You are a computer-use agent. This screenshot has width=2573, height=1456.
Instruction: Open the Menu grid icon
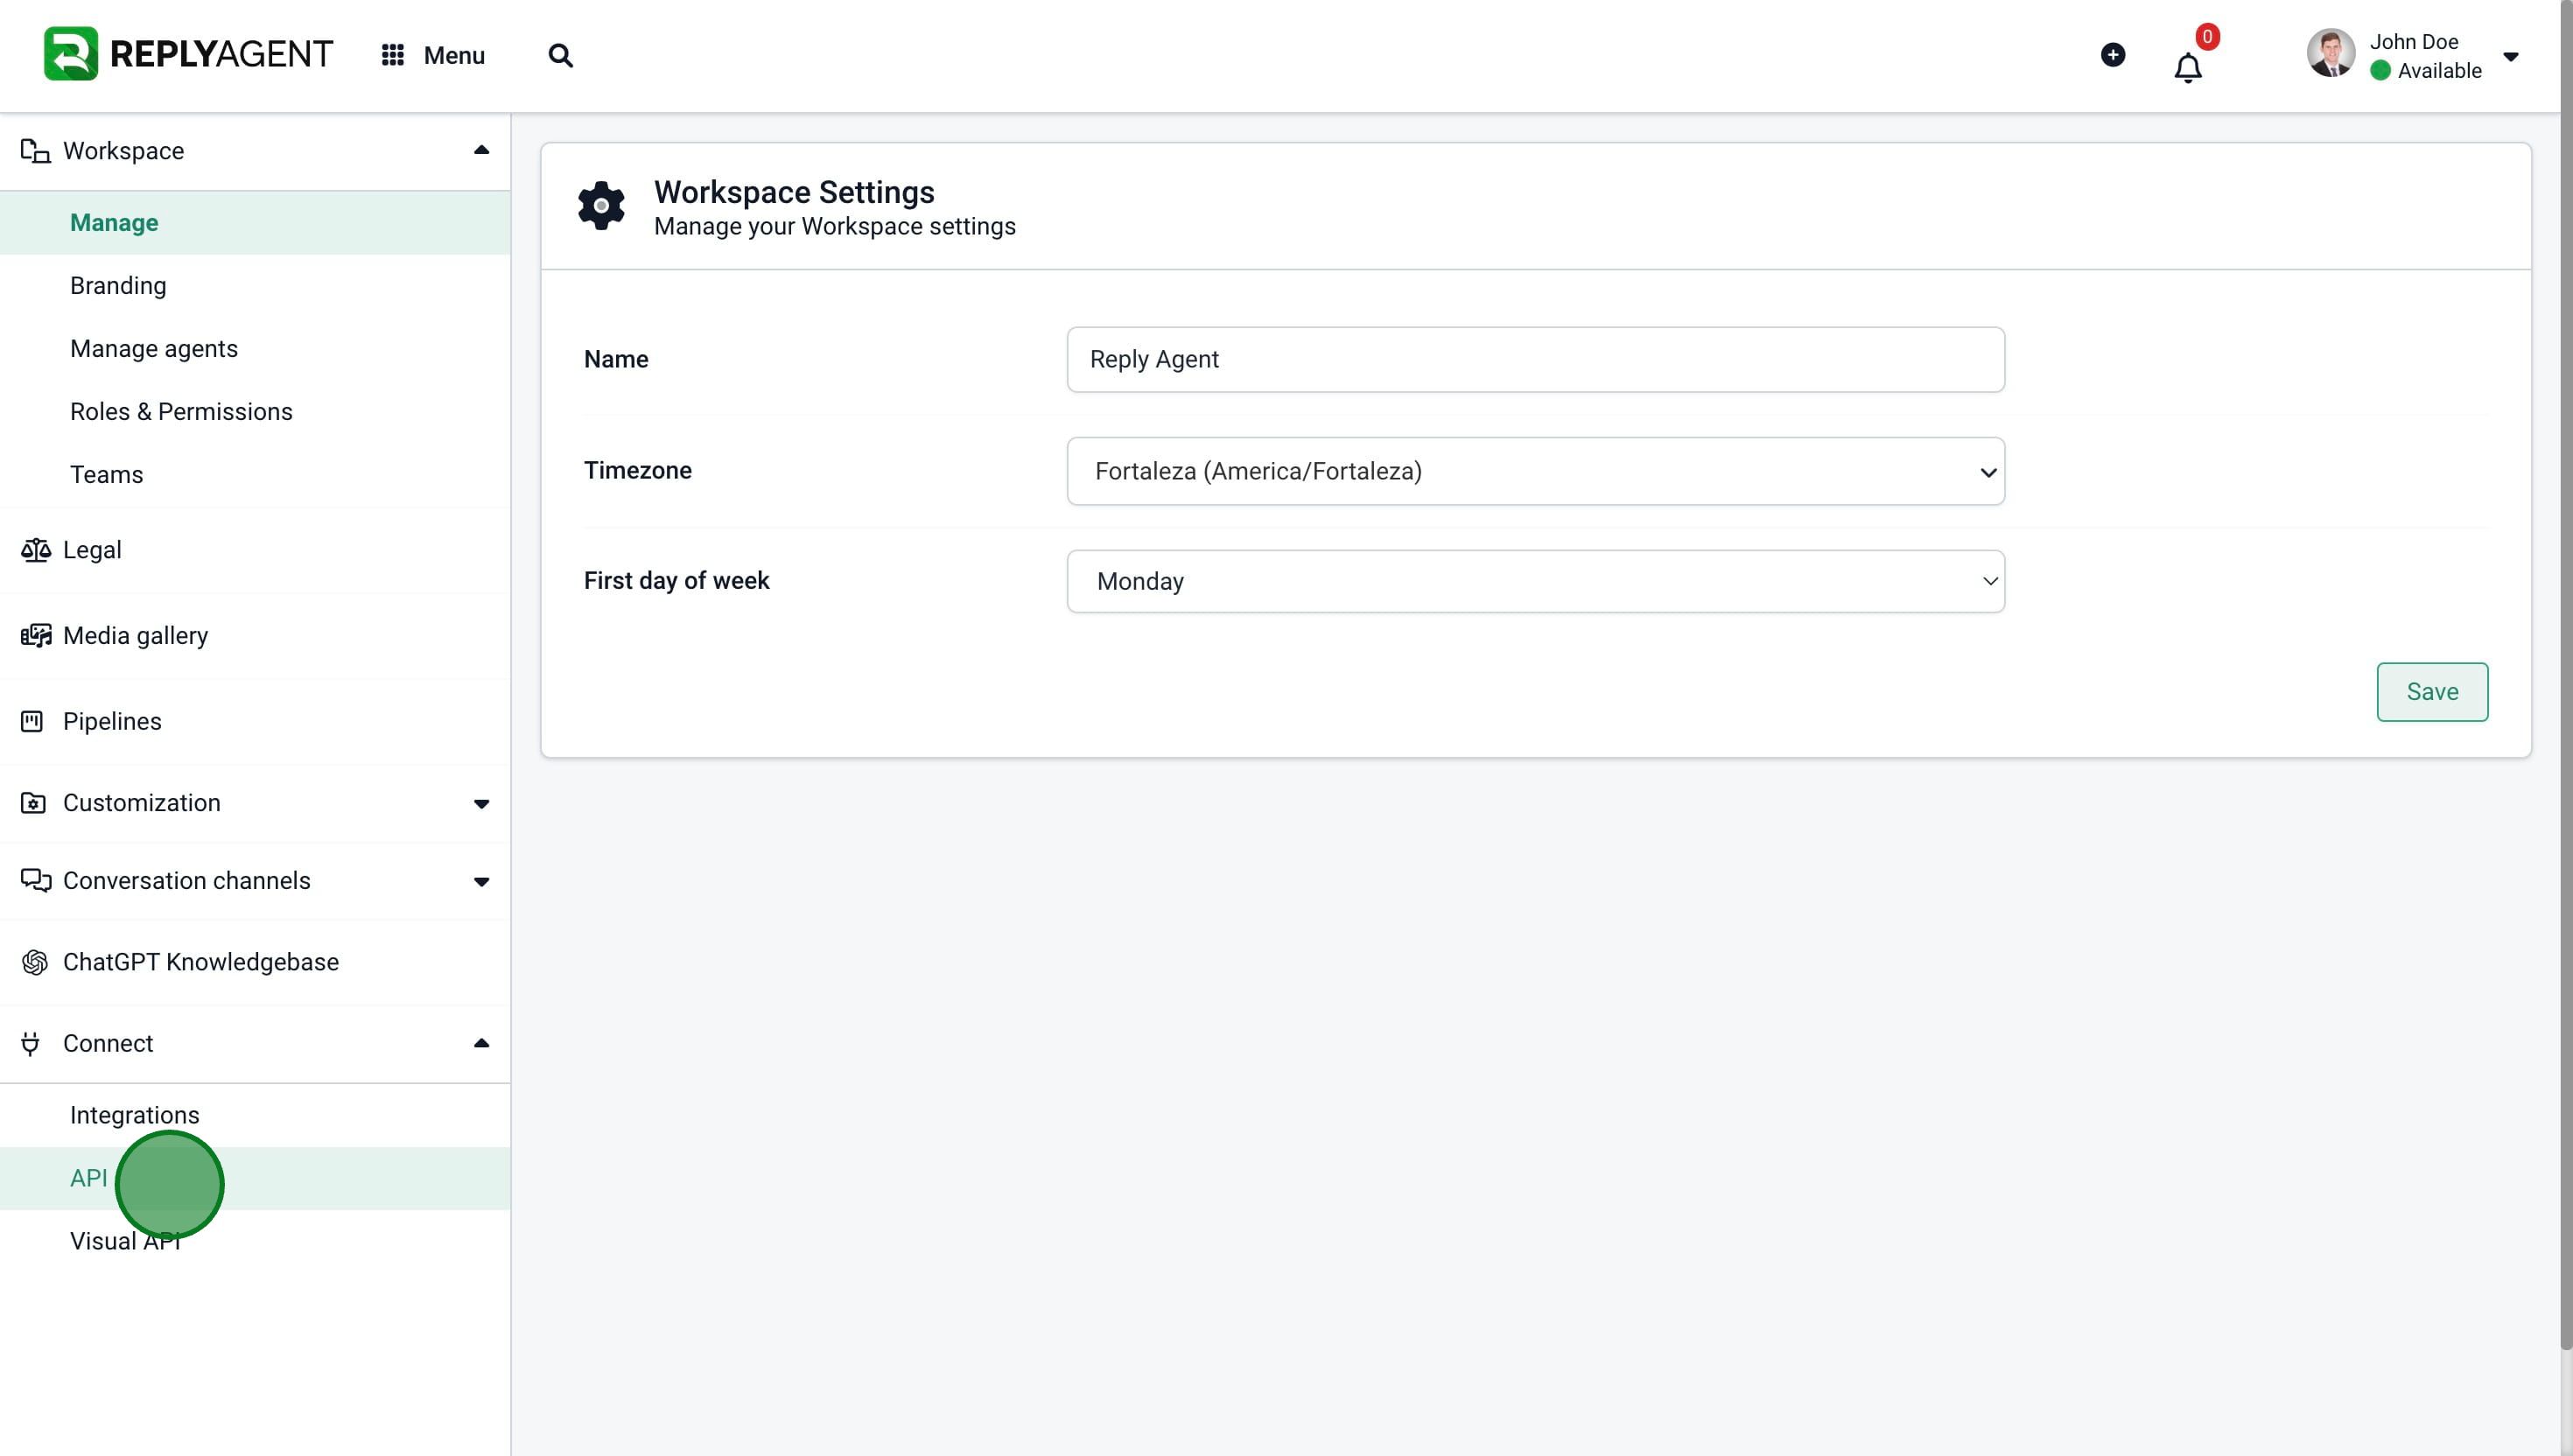click(393, 55)
